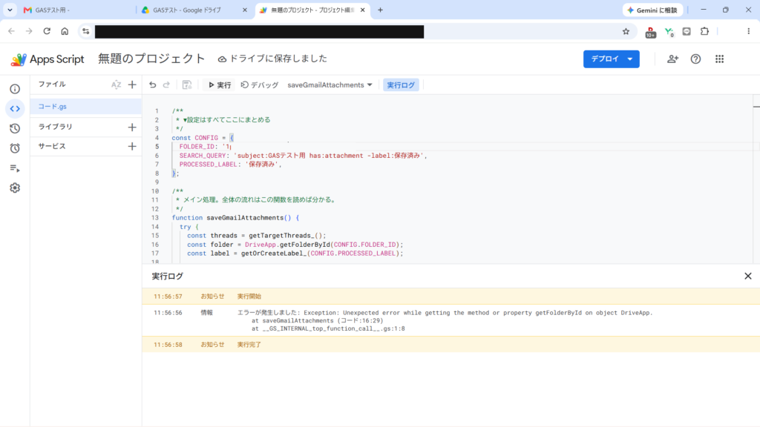
Task: Open the Overview info icon in sidebar
Action: coord(15,89)
